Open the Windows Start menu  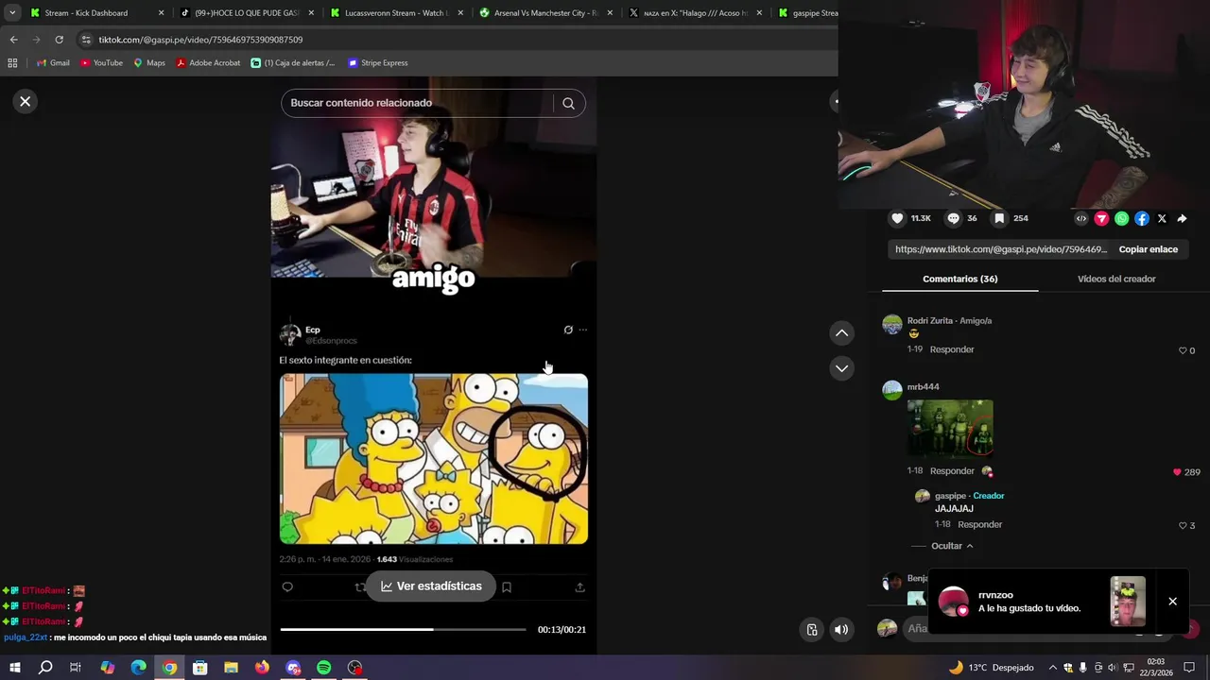click(14, 668)
